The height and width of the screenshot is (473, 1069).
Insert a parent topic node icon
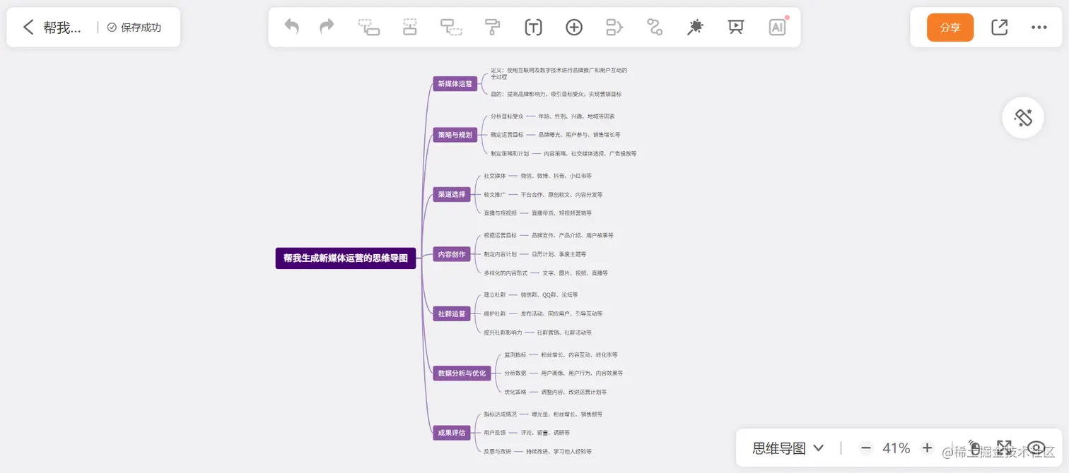[x=451, y=28]
